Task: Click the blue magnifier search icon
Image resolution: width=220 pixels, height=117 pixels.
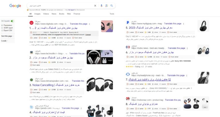Action: 112,6
